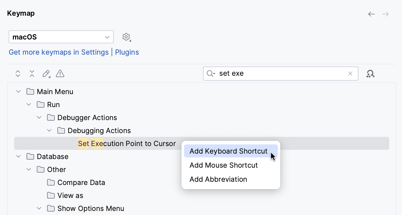Click the back navigation arrow
This screenshot has height=215, width=402.
coord(371,14)
